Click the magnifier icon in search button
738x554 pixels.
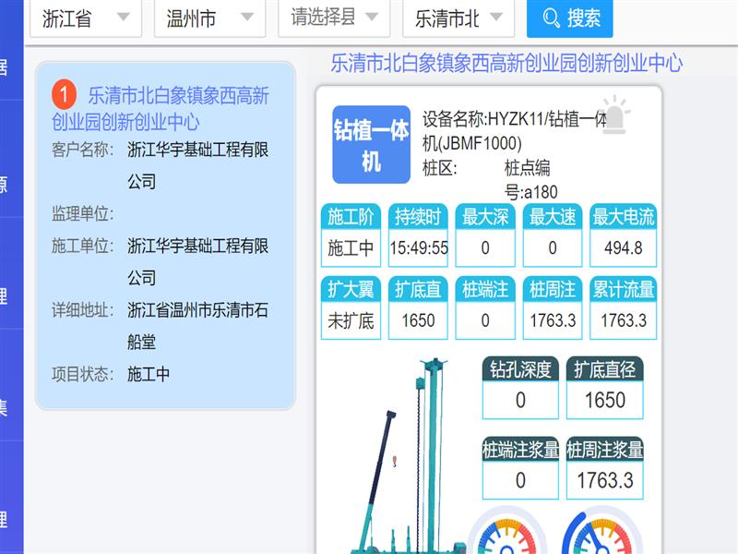552,18
